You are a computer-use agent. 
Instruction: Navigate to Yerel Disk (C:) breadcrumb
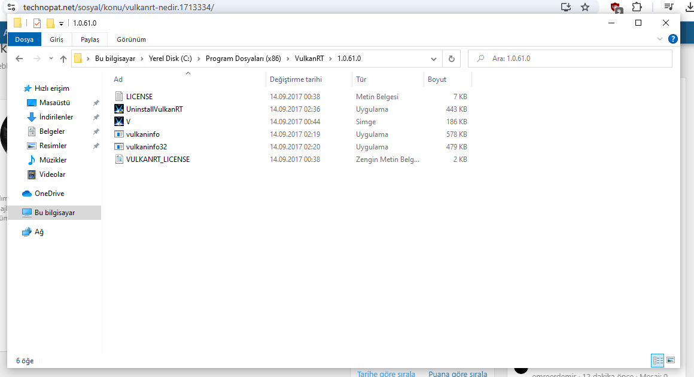pyautogui.click(x=171, y=59)
